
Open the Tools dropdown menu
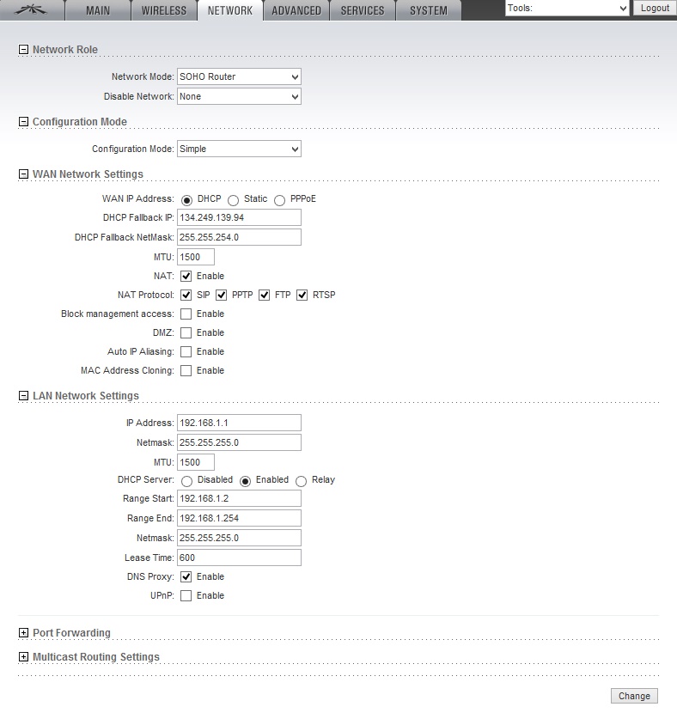click(567, 9)
